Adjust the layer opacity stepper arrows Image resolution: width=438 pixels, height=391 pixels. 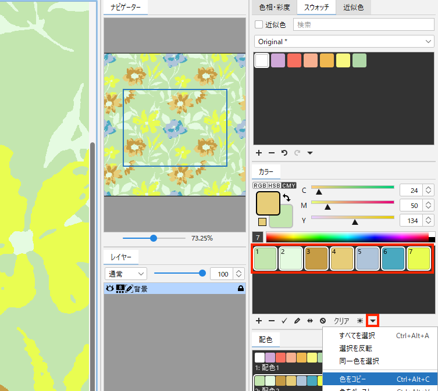coord(239,274)
